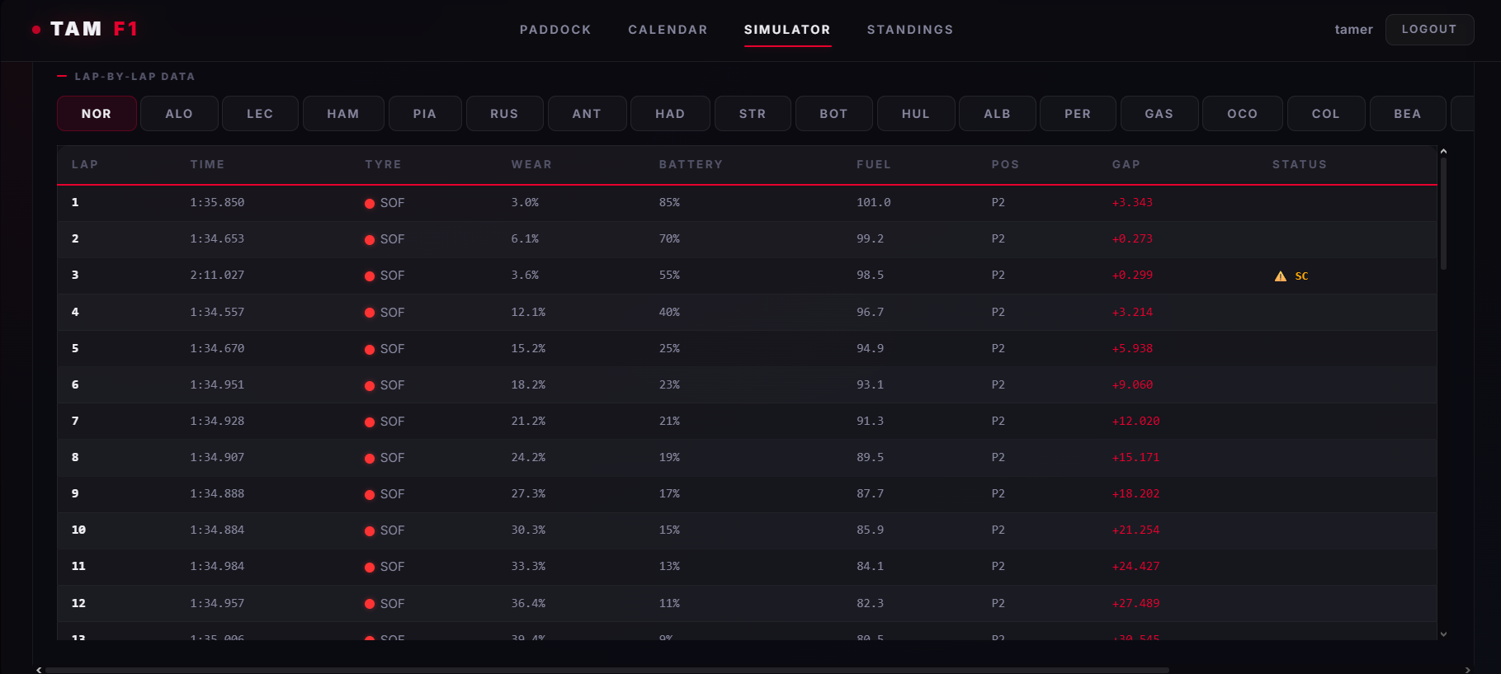The height and width of the screenshot is (674, 1501).
Task: Click the BATTERY column header
Action: click(690, 164)
